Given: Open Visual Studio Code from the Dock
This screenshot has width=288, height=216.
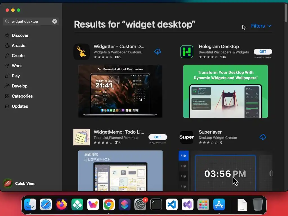Looking at the screenshot, I should (172, 204).
